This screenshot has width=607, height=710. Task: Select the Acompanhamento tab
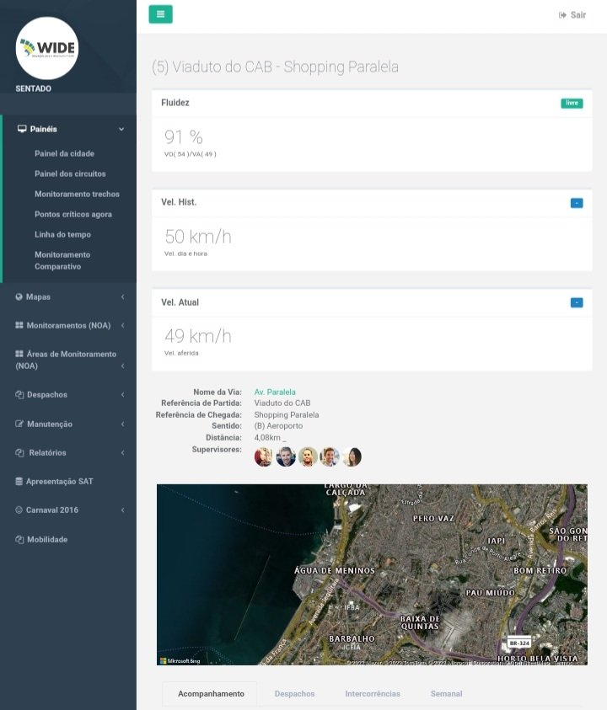211,694
